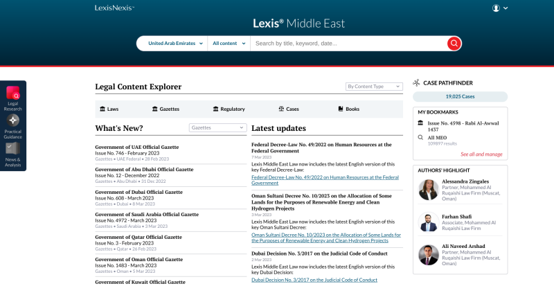The height and width of the screenshot is (286, 554).
Task: Open the user account profile icon
Action: click(x=496, y=8)
